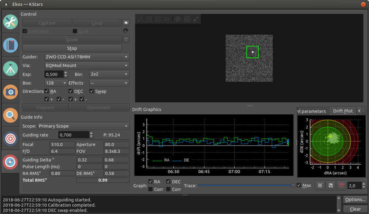Switch to the Control parameters tab
Screen dimensions: 369x214
point(312,111)
